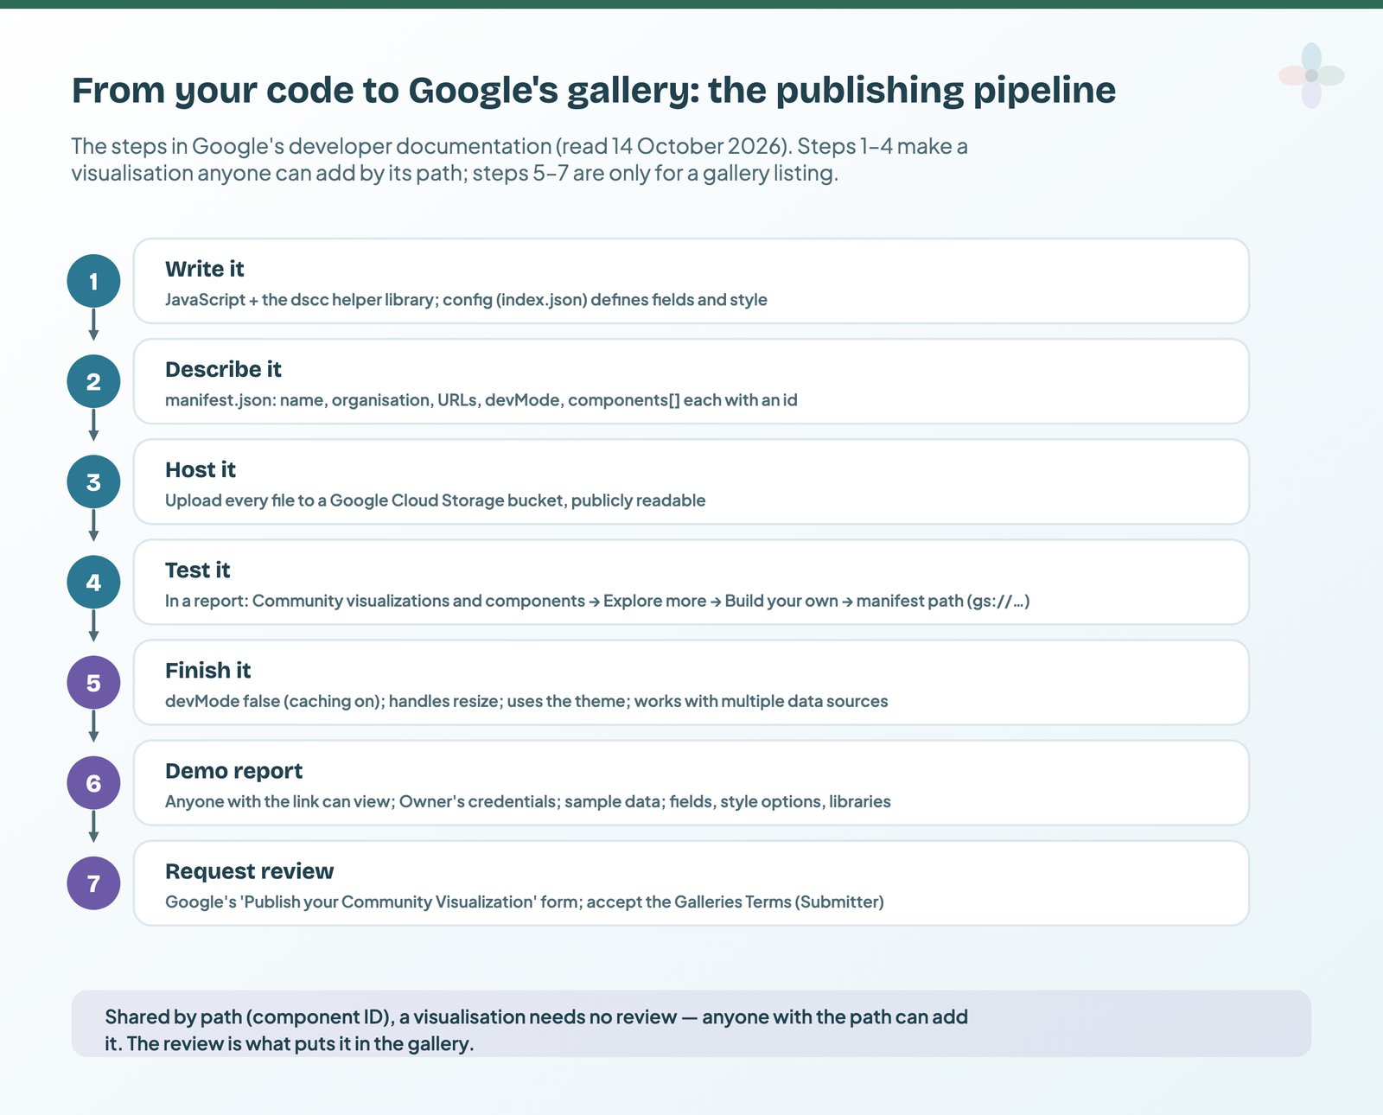Click the 'devMode false (caching on)' line
Screen dimensions: 1383x1115
click(526, 701)
